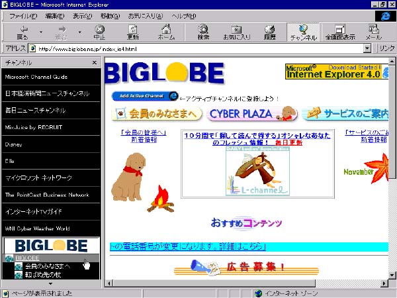Stop loading with the 中止 button
Screen dimensions: 397x298
pyautogui.click(x=99, y=32)
